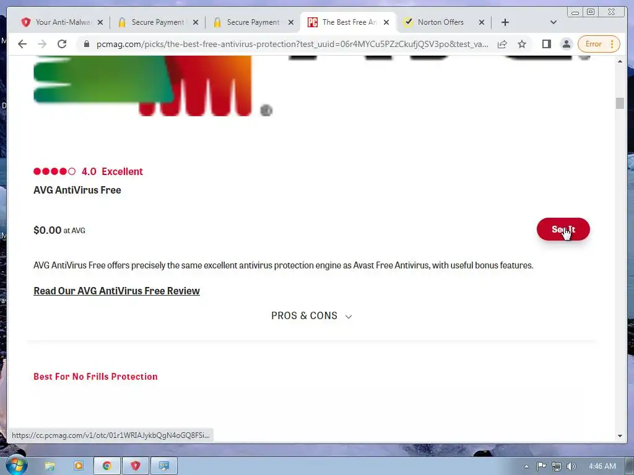The width and height of the screenshot is (634, 475).
Task: Reload the current page
Action: coord(62,44)
